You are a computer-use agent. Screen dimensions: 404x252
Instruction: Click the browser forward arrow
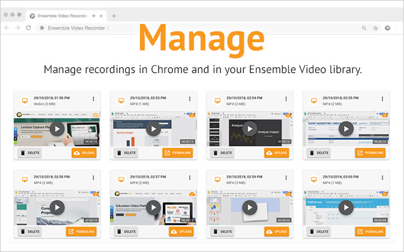18,28
